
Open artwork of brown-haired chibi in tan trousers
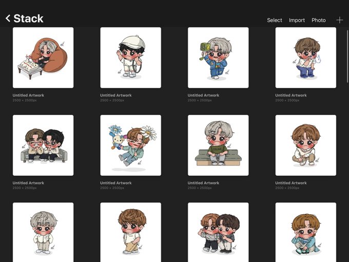pyautogui.click(x=131, y=232)
